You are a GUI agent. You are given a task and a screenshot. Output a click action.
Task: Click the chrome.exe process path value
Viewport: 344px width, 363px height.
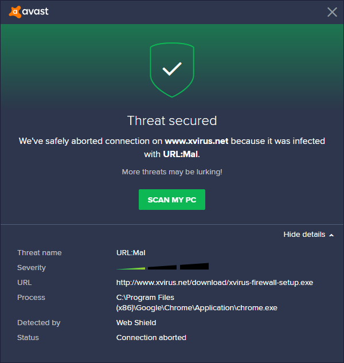pyautogui.click(x=197, y=303)
